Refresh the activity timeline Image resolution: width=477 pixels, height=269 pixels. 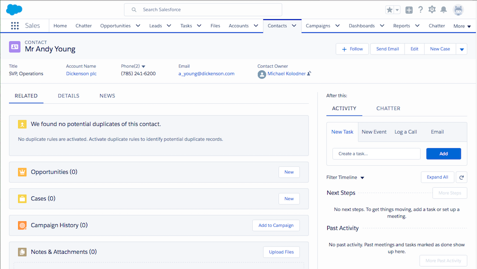(461, 177)
